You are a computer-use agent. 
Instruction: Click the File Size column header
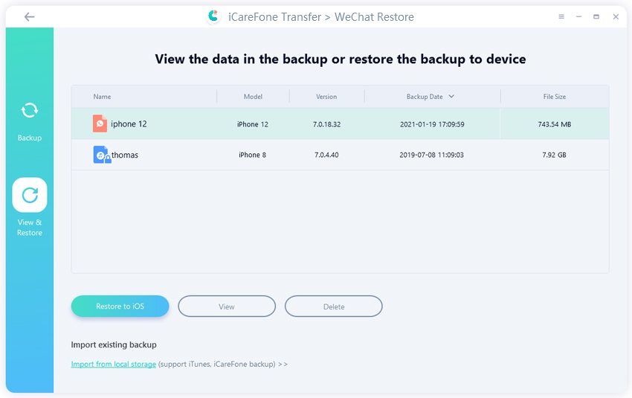click(x=554, y=97)
